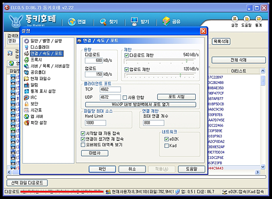272x199 pixels.
Task: Click the 목록삭제 button in main window
Action: click(221, 42)
